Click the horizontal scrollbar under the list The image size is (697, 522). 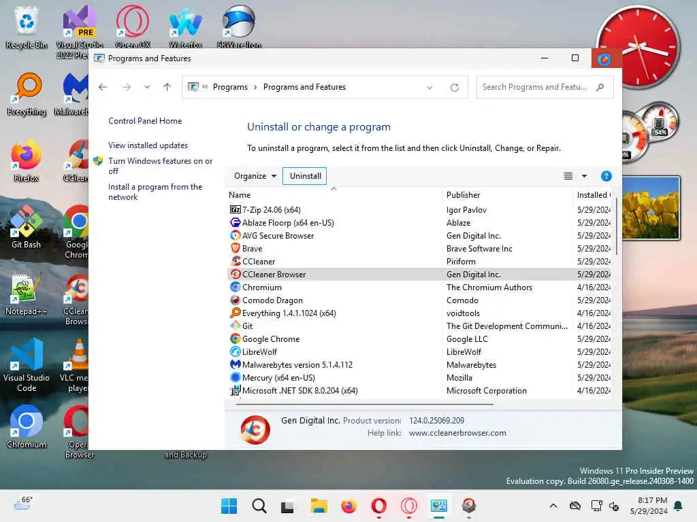coord(365,404)
